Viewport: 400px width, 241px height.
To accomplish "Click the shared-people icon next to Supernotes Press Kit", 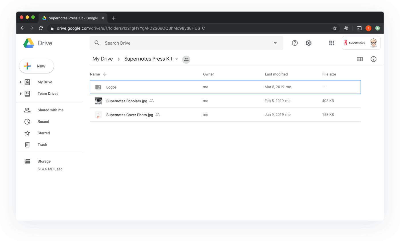I will click(186, 59).
